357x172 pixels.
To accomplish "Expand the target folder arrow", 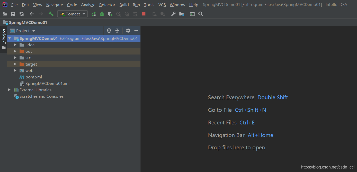I will [15, 64].
